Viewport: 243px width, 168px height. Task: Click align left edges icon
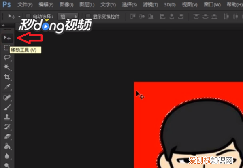click(162, 16)
